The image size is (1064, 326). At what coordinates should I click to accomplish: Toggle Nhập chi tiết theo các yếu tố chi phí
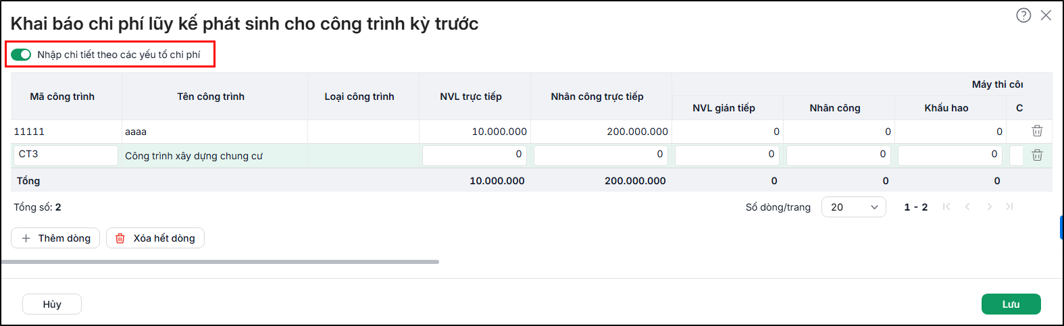(21, 55)
